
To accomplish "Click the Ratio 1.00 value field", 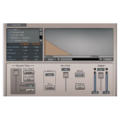I will pyautogui.click(x=30, y=90).
